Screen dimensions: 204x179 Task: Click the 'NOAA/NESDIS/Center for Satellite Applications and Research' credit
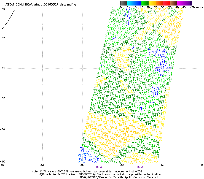click(x=119, y=177)
